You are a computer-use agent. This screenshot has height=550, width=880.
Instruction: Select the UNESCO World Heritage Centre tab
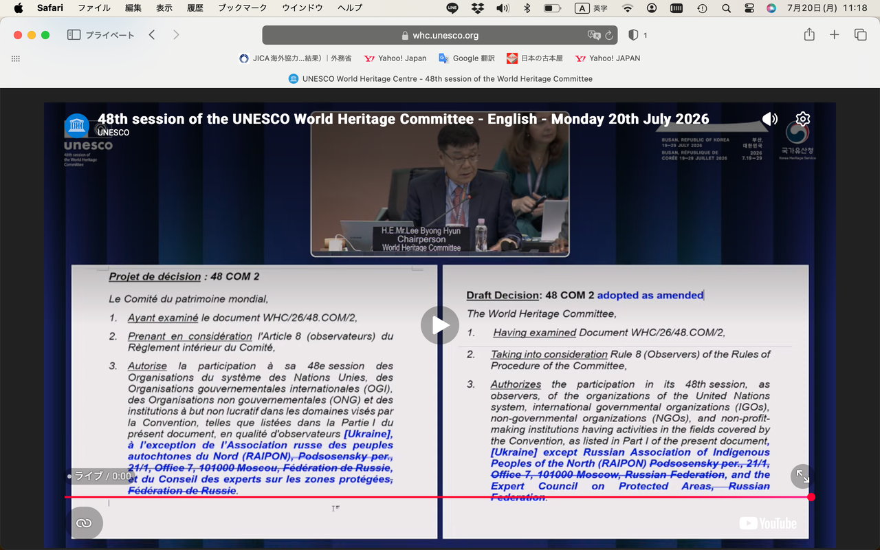440,79
